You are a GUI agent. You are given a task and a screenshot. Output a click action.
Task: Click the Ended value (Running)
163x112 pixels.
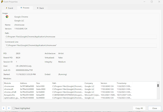(x=62, y=74)
